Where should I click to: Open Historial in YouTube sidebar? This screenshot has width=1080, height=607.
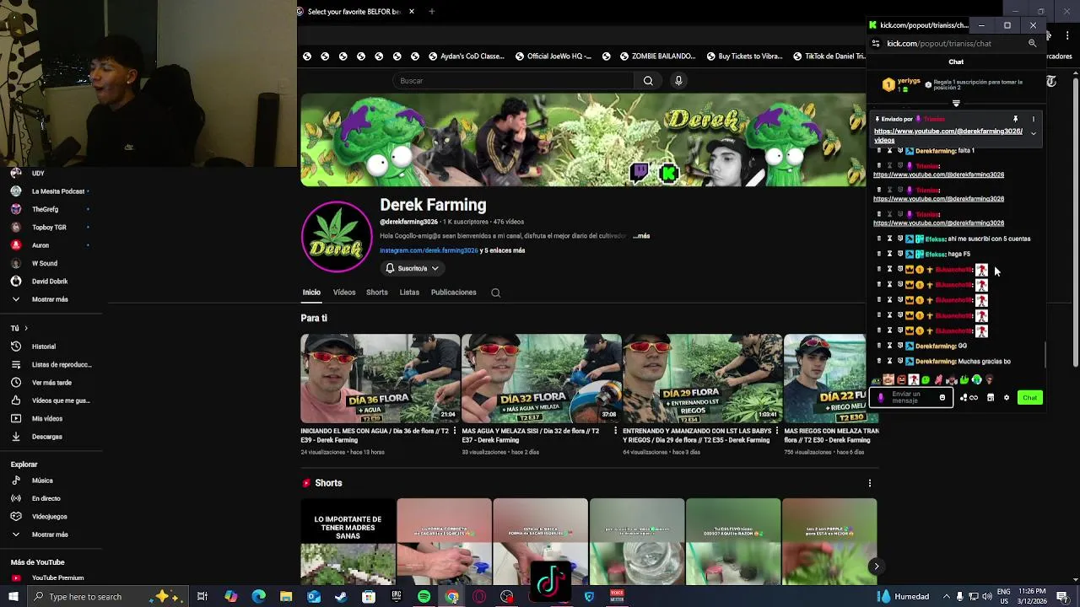click(x=44, y=346)
